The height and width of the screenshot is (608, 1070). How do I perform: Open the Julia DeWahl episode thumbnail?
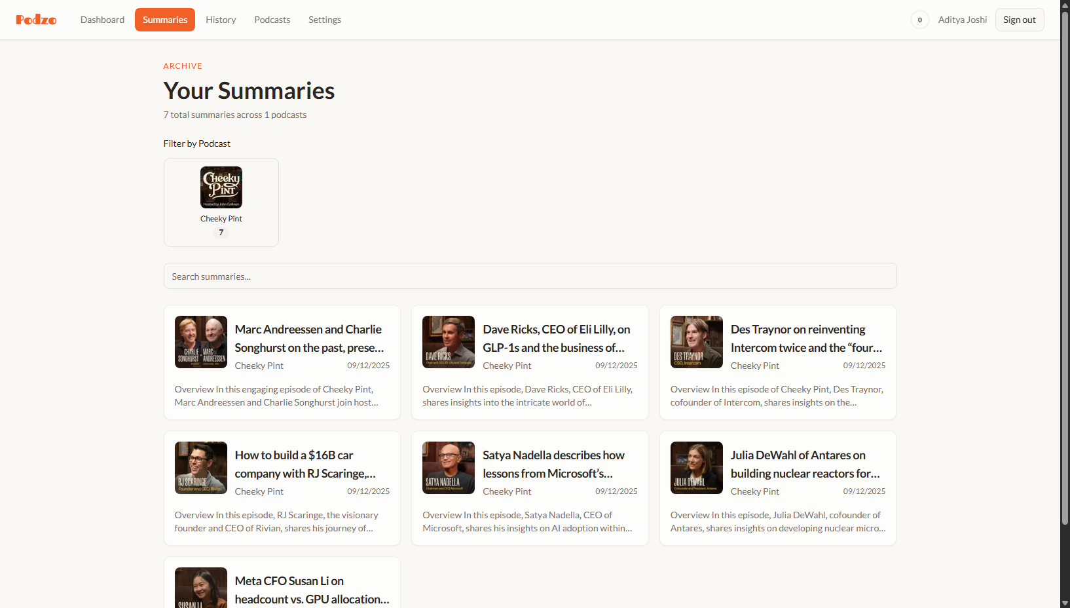[696, 468]
